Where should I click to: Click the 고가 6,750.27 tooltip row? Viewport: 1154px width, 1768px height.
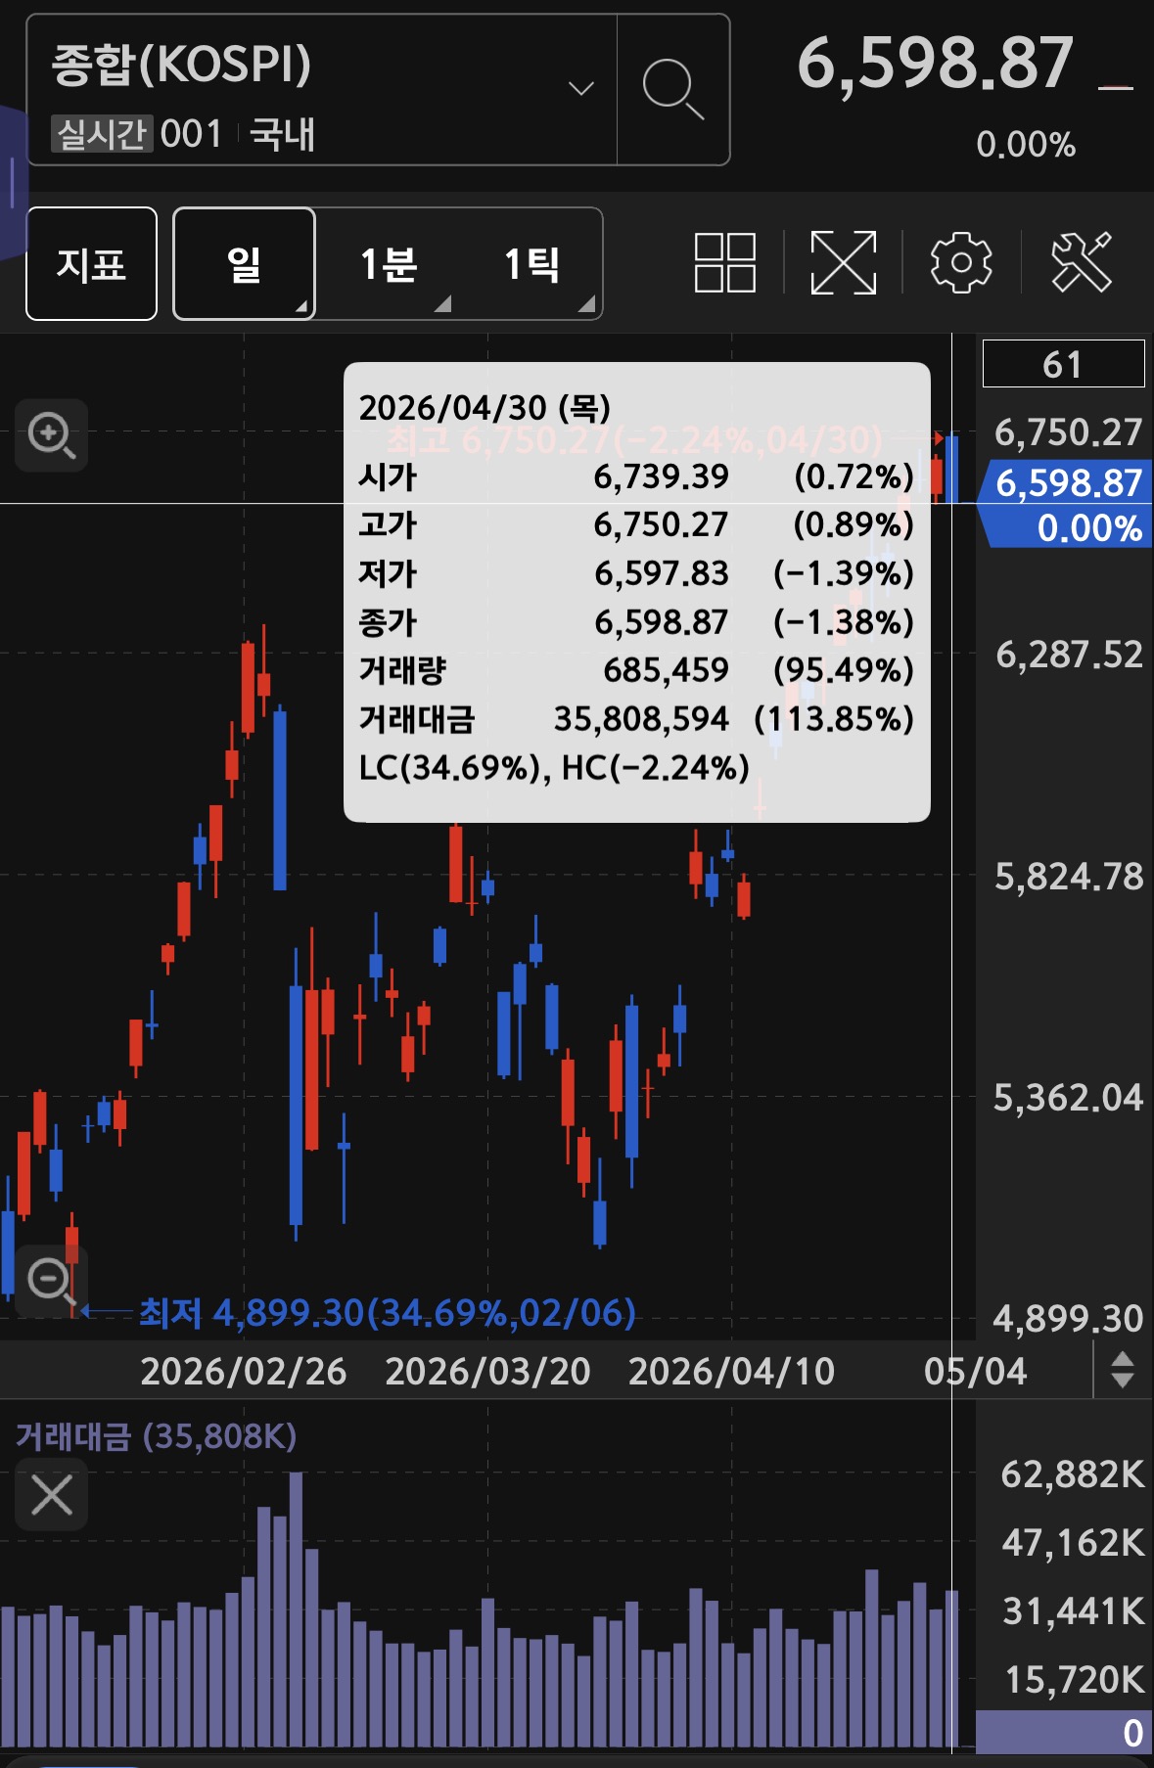(636, 524)
